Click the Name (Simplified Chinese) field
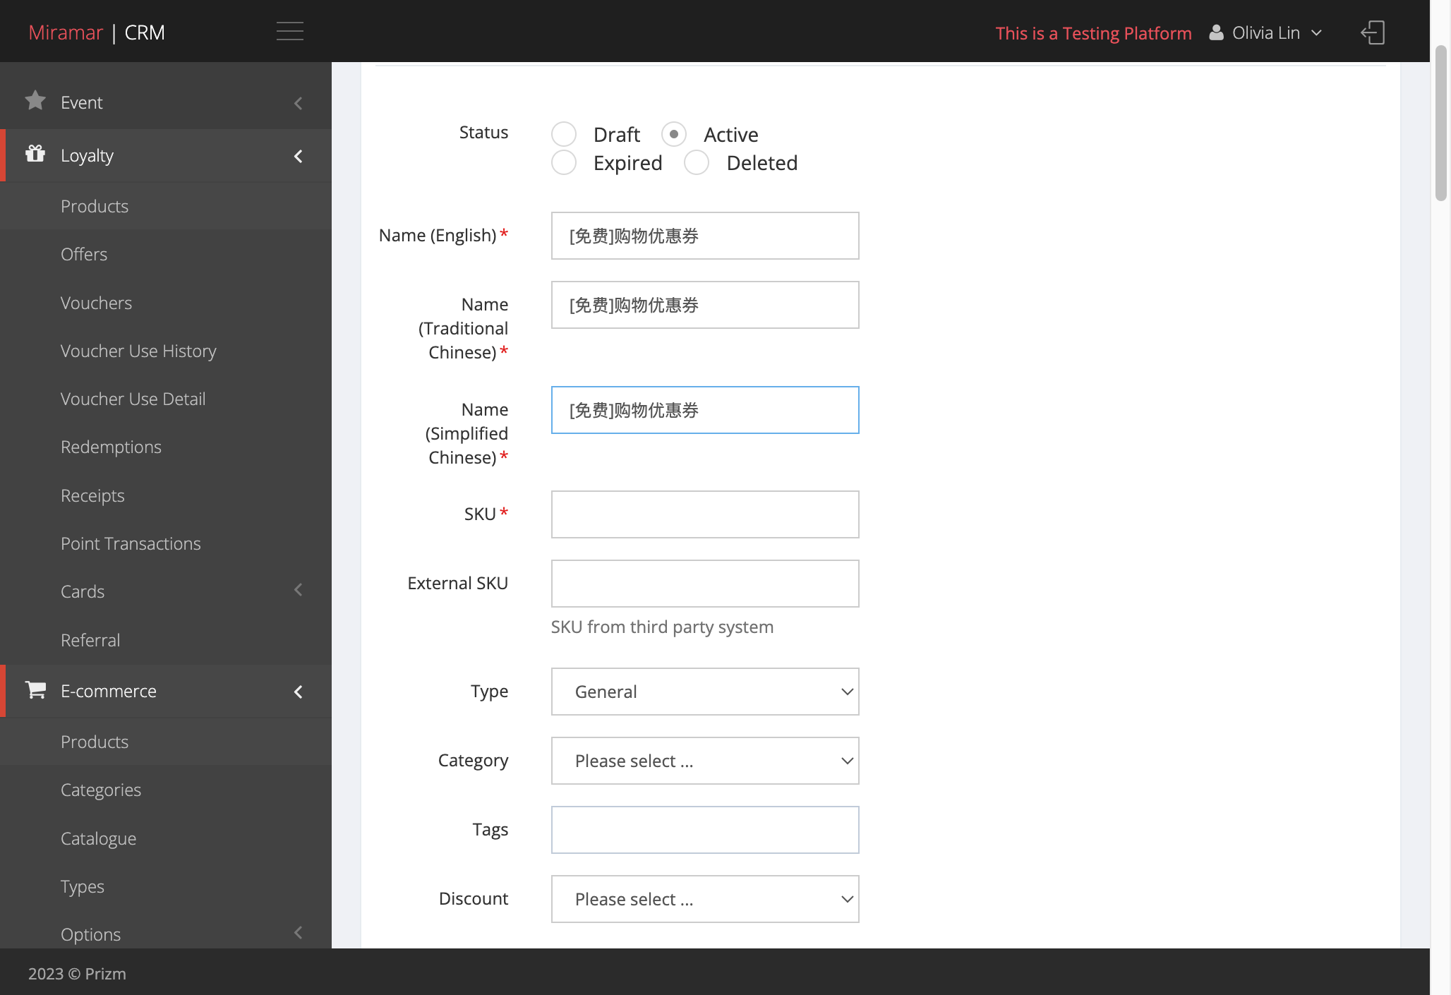 tap(705, 410)
